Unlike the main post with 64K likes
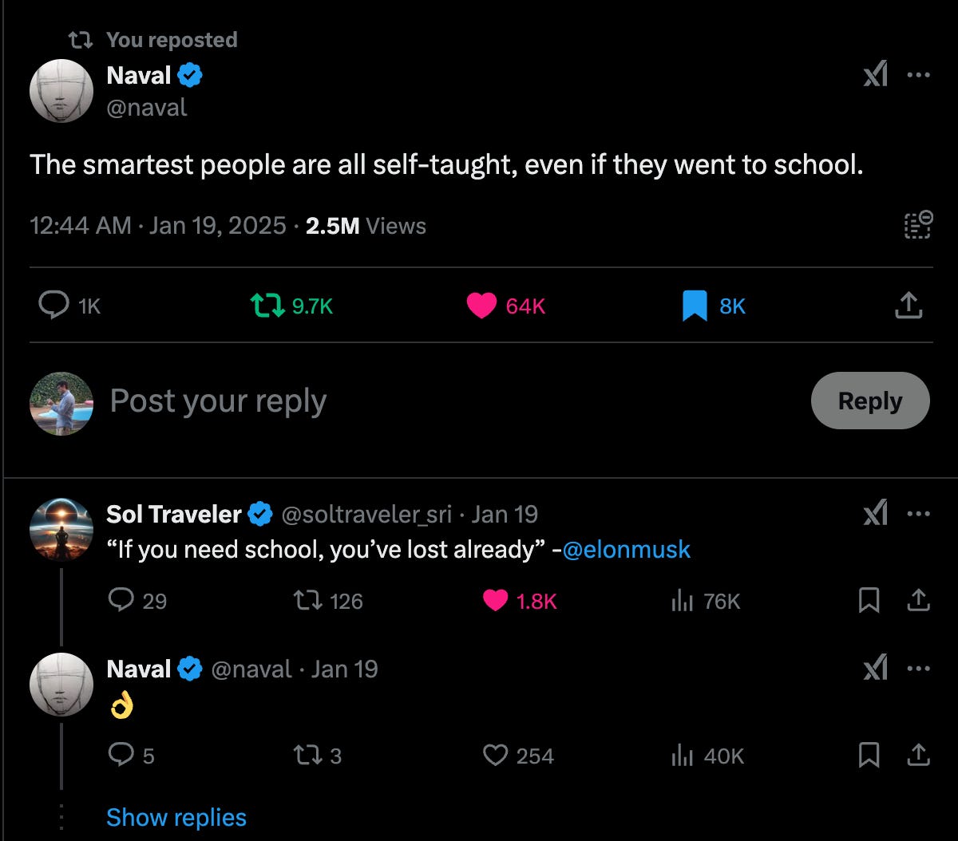958x841 pixels. (481, 306)
